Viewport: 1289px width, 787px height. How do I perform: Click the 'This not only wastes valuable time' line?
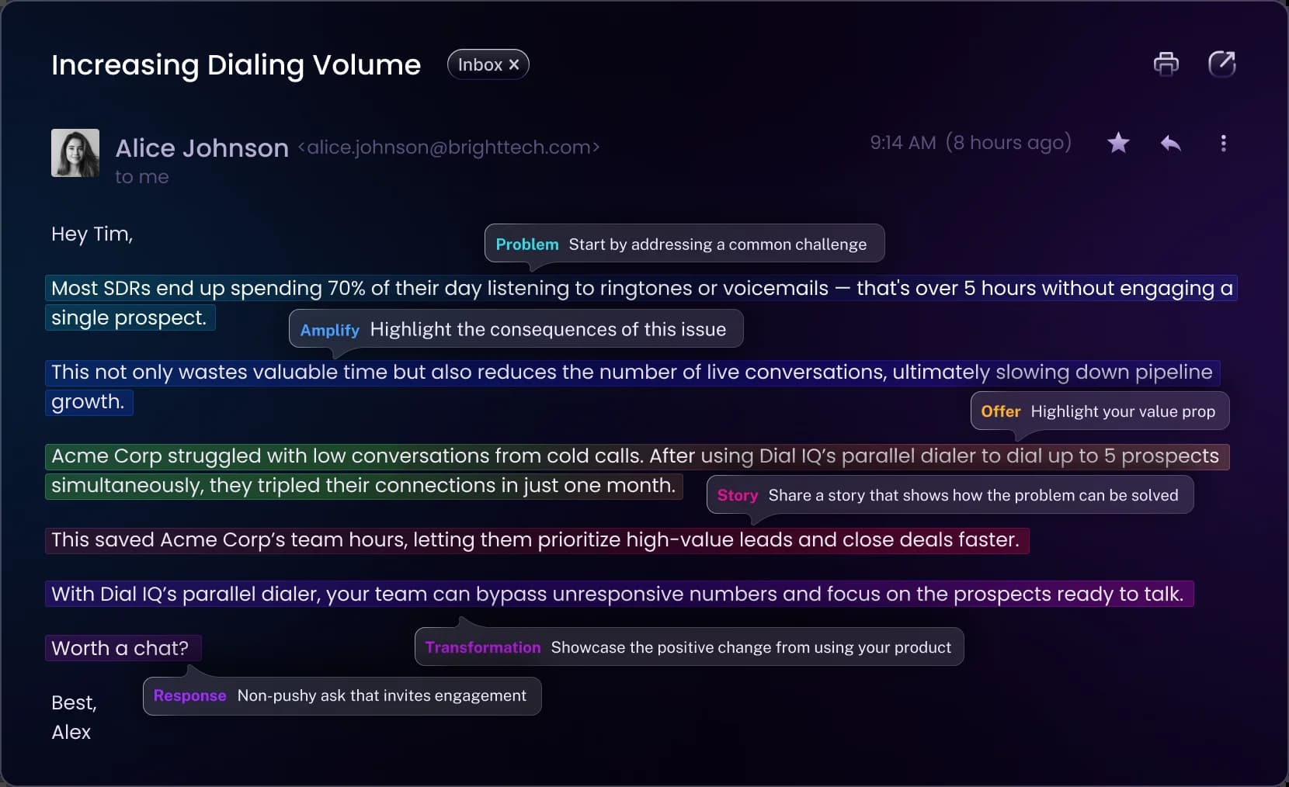tap(633, 372)
